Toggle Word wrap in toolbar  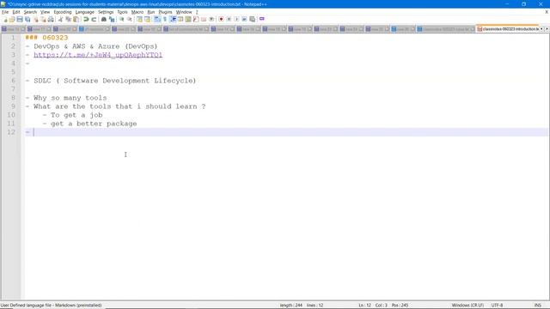(x=157, y=19)
